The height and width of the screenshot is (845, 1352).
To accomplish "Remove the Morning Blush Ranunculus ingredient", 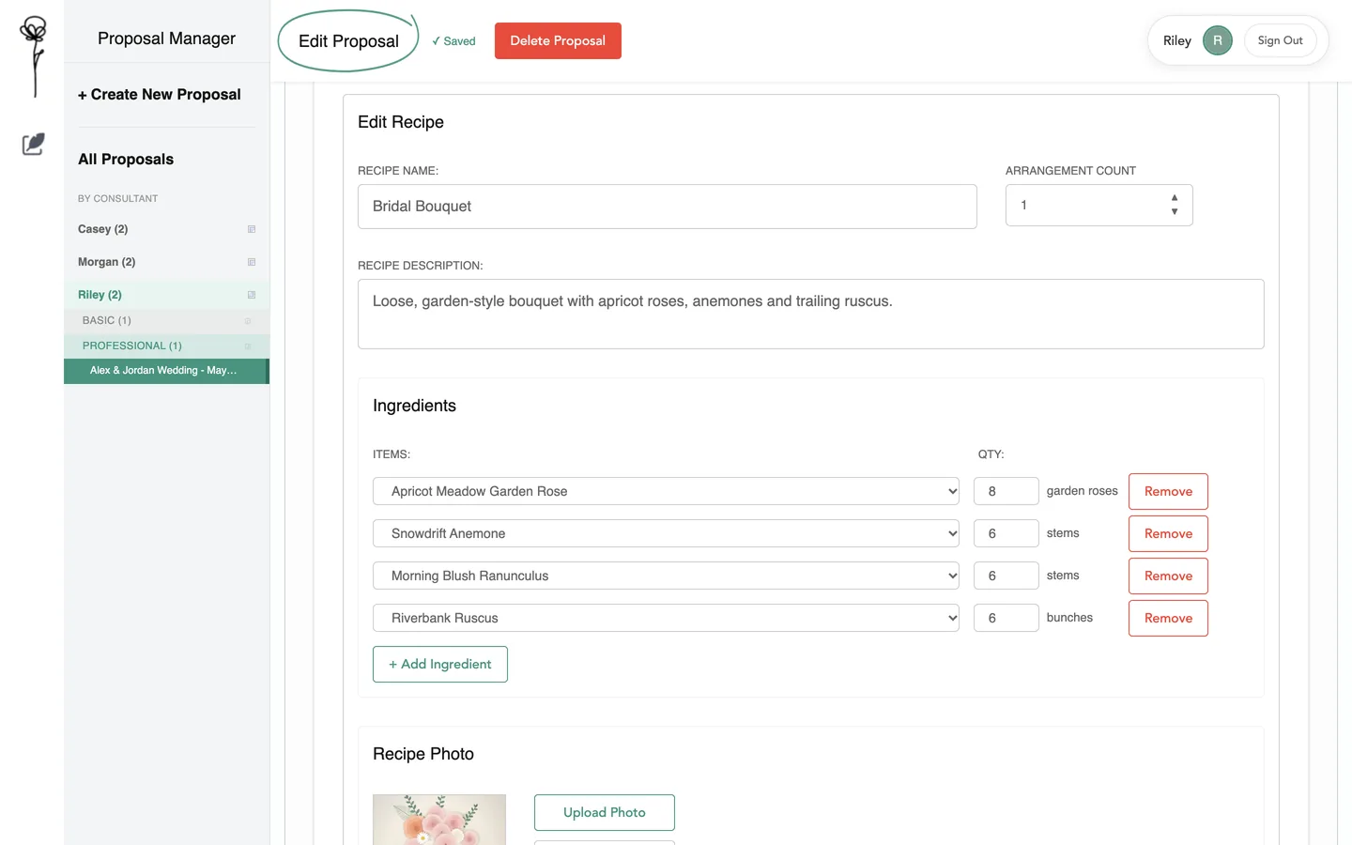I will (1168, 576).
